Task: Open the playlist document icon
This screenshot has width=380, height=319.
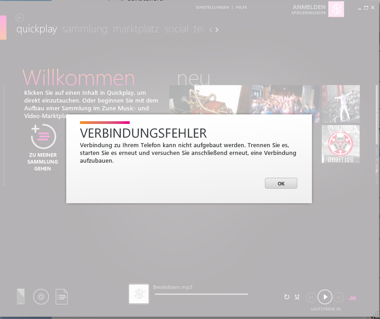Action: tap(62, 297)
